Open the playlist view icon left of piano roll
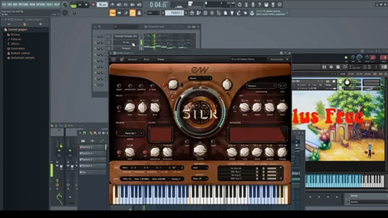The image size is (388, 218). click(192, 13)
